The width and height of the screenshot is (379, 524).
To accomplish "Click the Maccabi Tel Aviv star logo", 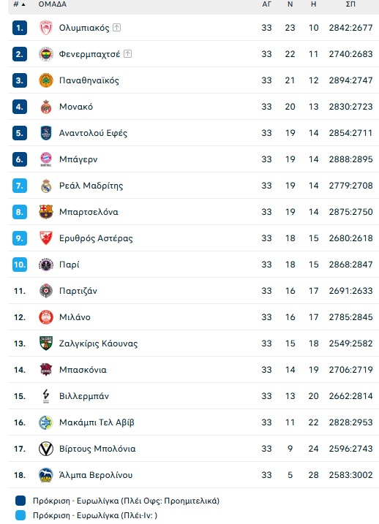I will pos(46,422).
